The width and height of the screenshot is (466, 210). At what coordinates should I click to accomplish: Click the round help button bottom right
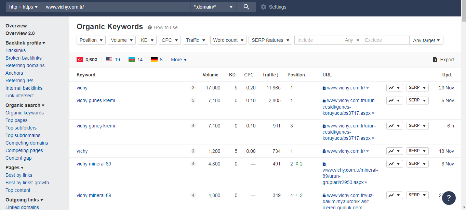coord(449,198)
